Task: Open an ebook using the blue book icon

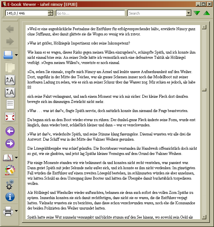Action: pyautogui.click(x=8, y=55)
